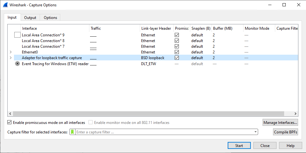This screenshot has height=153, width=306.
Task: Click the BSD loopback link-layer cell
Action: click(153, 58)
